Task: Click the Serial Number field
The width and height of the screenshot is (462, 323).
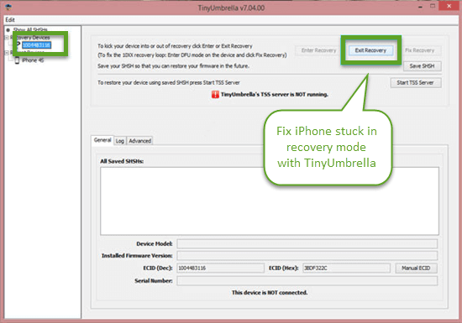Action: [307, 281]
